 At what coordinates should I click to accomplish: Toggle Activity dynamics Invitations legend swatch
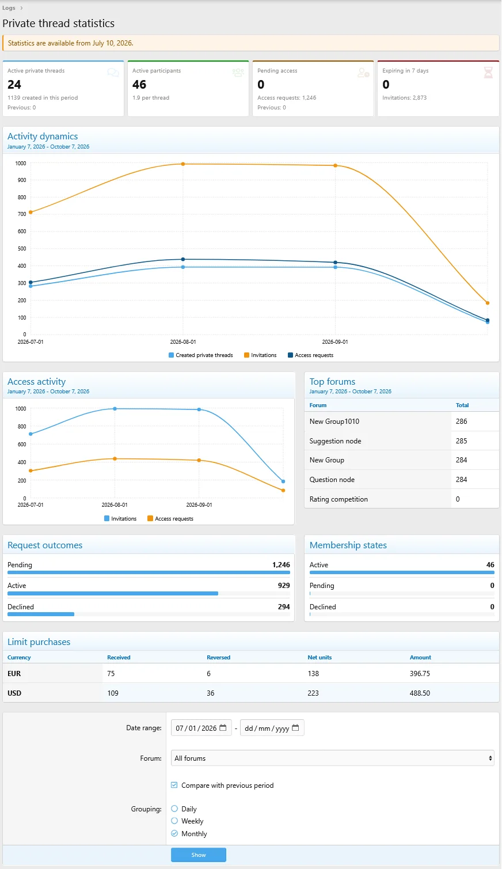click(x=246, y=355)
